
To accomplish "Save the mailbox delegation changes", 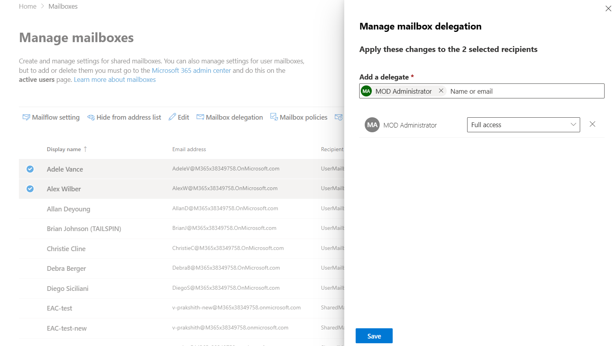I will pyautogui.click(x=374, y=336).
